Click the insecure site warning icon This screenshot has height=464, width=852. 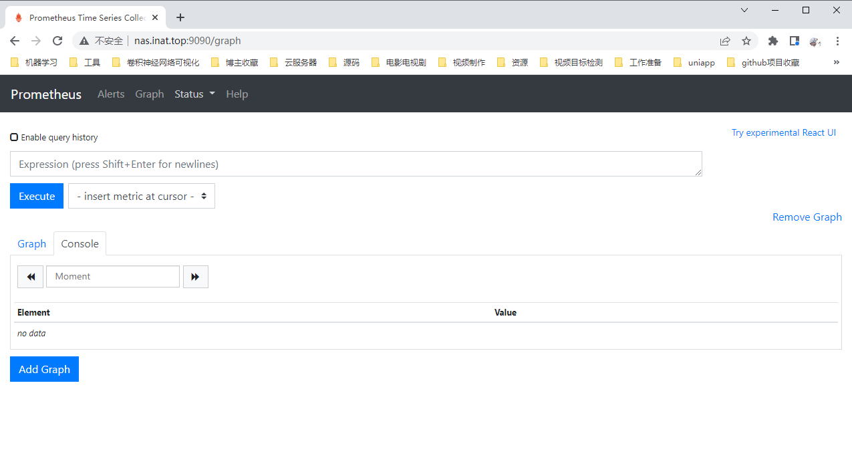point(84,41)
